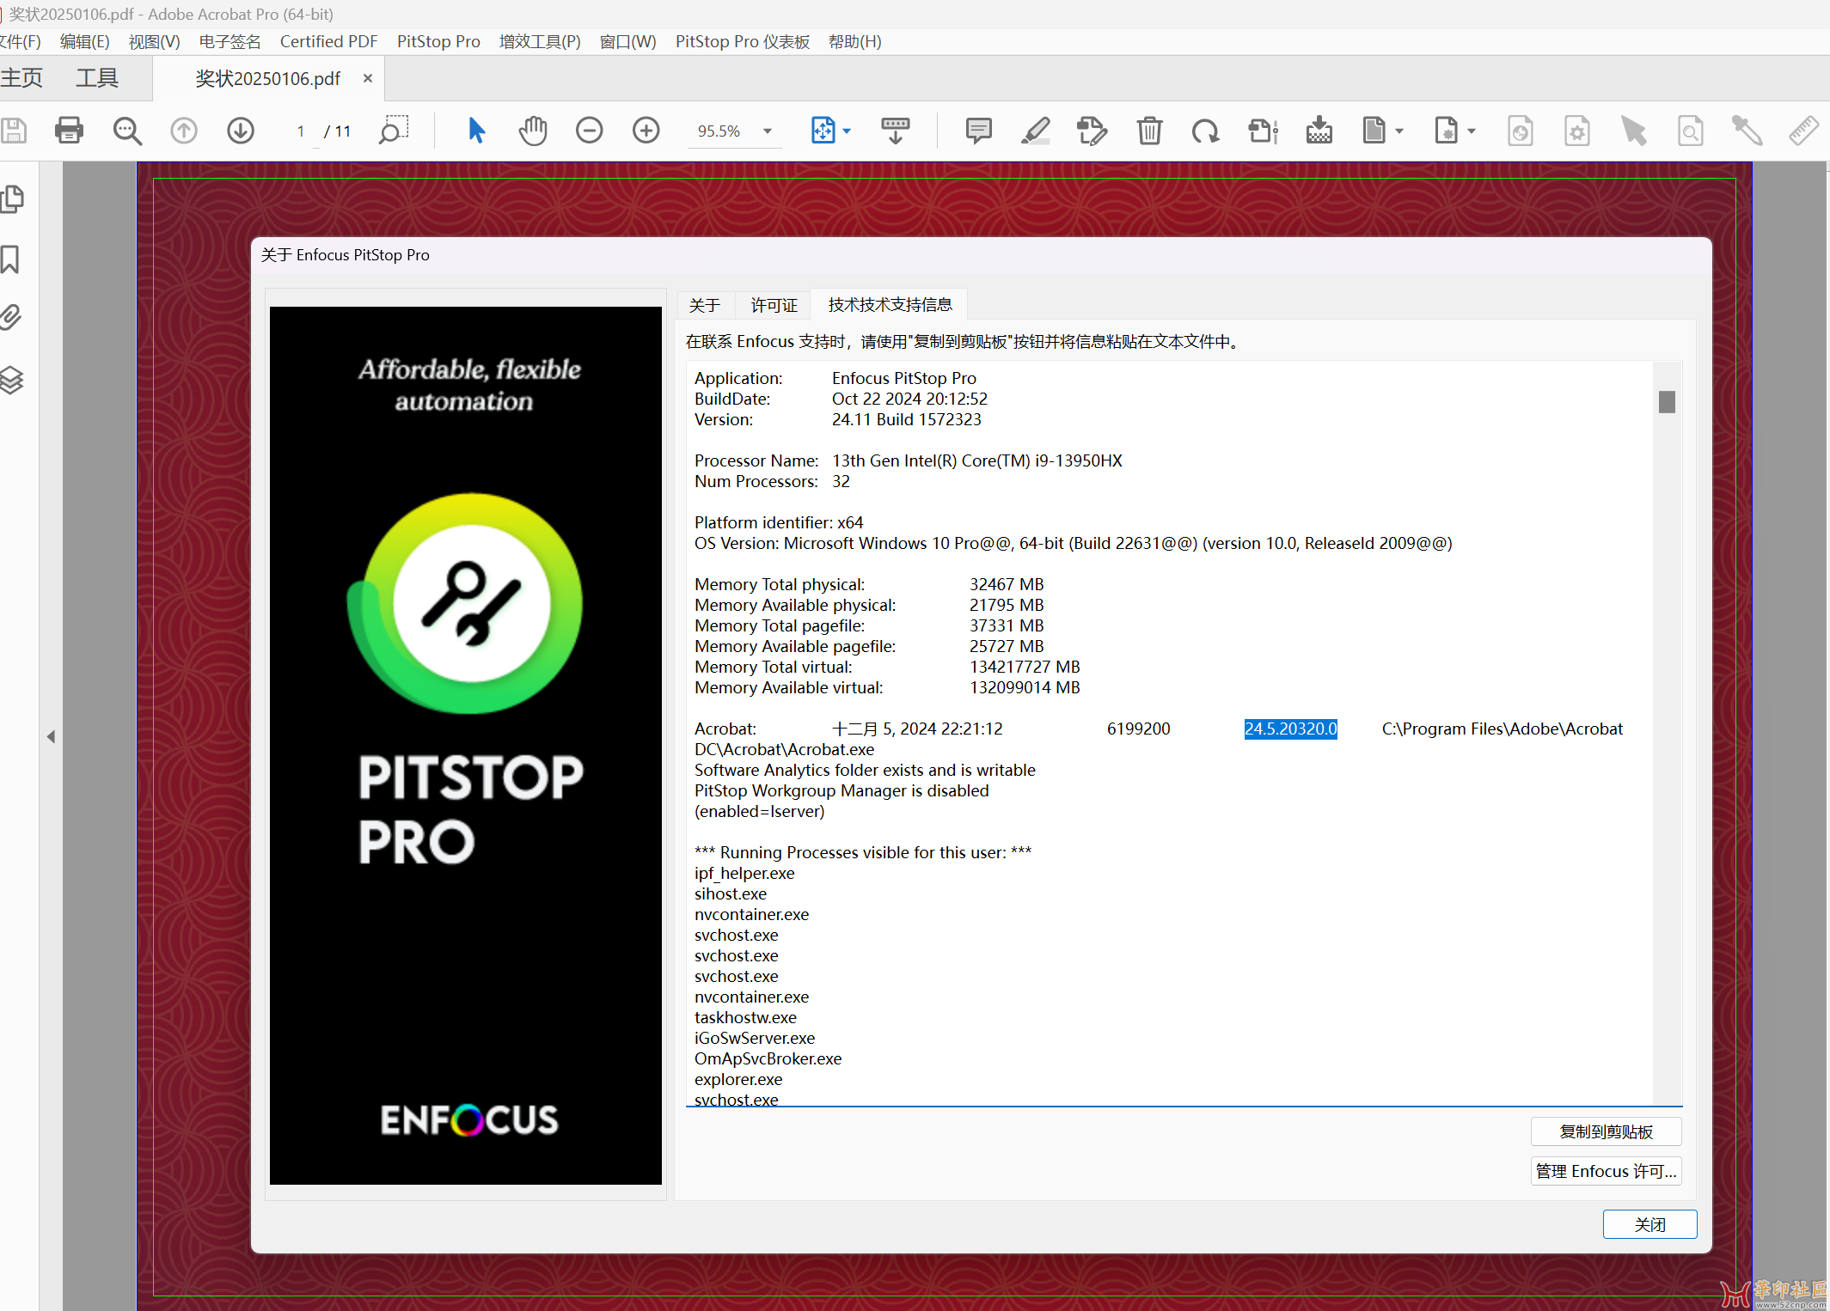Open the 窗口(W) menu
1830x1311 pixels.
[627, 41]
